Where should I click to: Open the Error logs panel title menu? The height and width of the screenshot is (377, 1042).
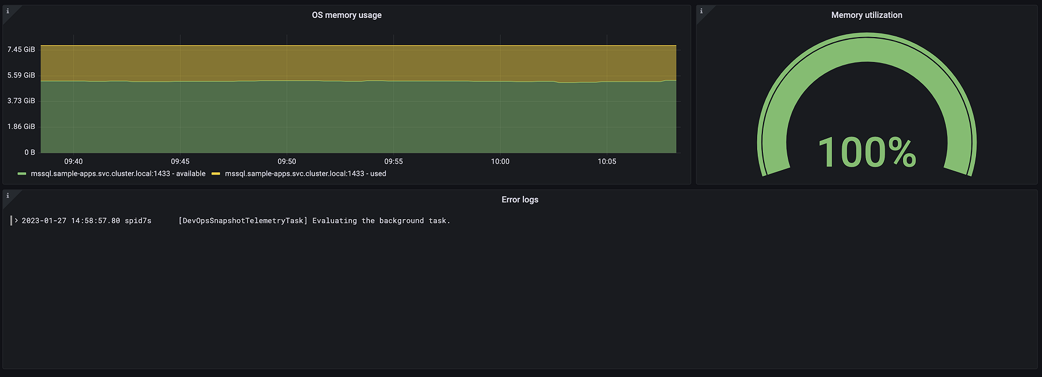[519, 199]
